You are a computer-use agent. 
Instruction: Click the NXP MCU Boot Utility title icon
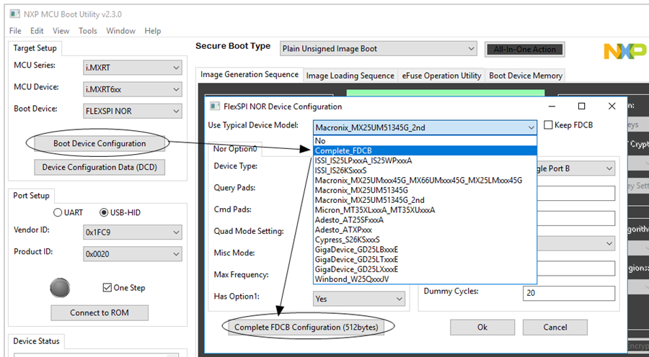(15, 14)
